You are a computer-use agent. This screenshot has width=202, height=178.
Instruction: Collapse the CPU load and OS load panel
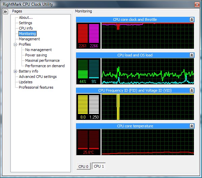[192, 55]
